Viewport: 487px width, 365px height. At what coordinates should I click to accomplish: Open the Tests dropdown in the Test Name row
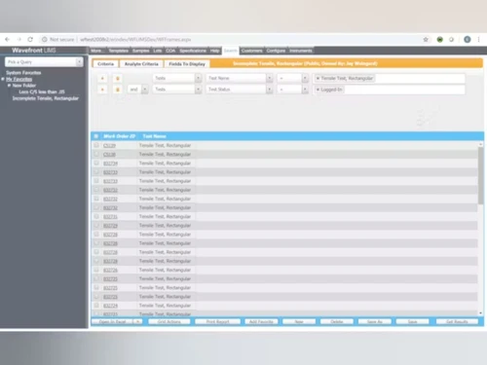[x=198, y=78]
